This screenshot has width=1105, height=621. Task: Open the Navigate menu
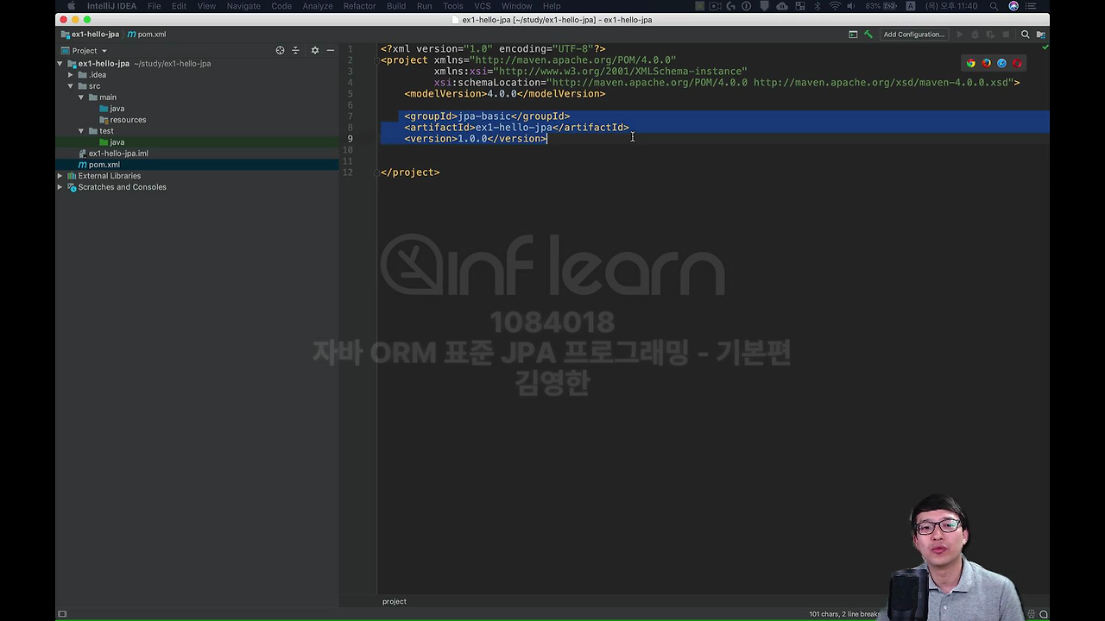click(243, 6)
